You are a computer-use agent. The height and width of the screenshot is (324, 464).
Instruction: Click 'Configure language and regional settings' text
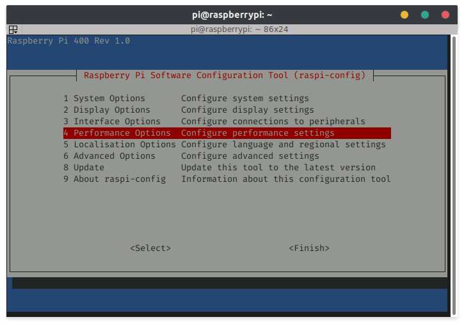pyautogui.click(x=284, y=145)
